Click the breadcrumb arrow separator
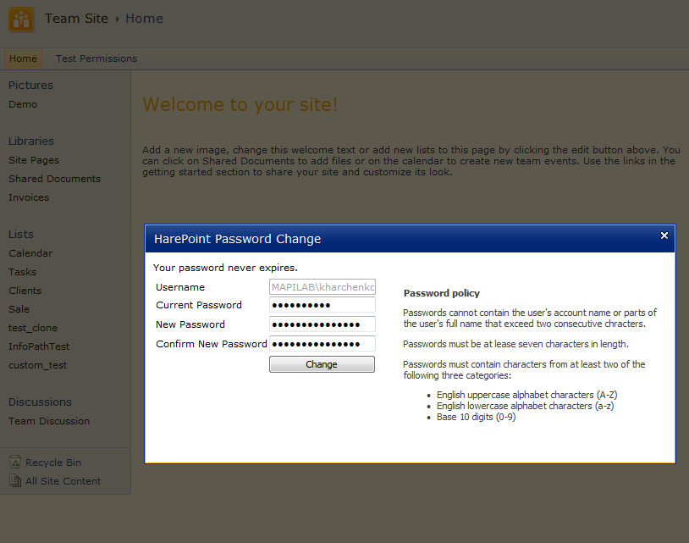Image resolution: width=689 pixels, height=543 pixels. (x=118, y=19)
